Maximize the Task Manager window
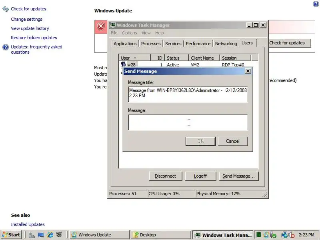The height and width of the screenshot is (240, 320). [256, 25]
